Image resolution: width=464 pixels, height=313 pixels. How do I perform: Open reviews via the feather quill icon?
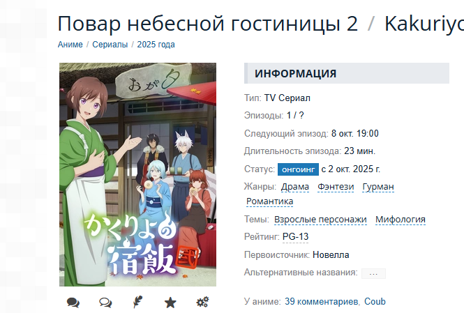[137, 302]
